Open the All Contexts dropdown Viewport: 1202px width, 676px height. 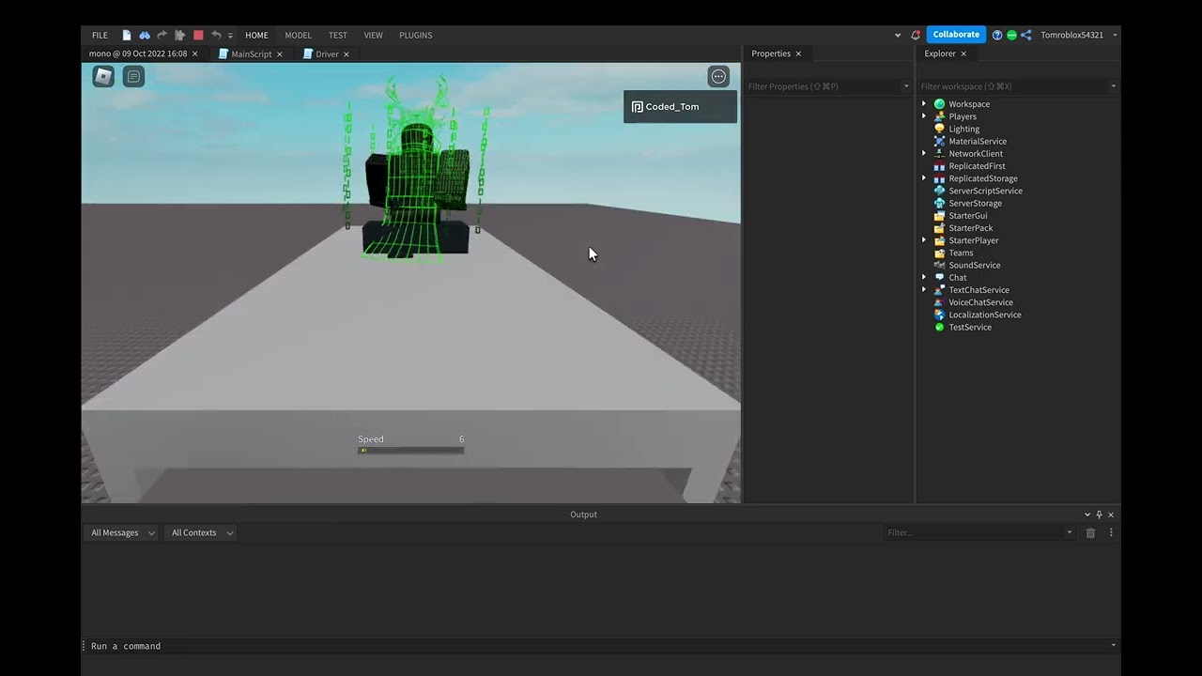(201, 532)
